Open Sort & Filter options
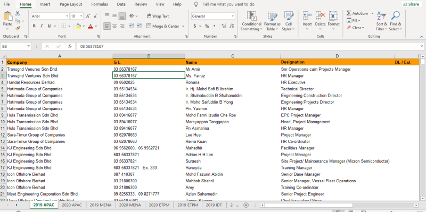Viewport: 426px width, 212px height. (381, 21)
